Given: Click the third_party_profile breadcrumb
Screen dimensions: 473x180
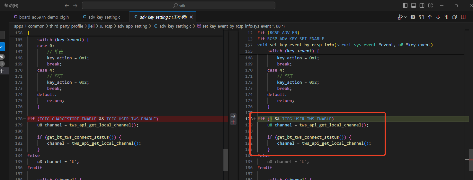Looking at the screenshot, I should pyautogui.click(x=66, y=26).
